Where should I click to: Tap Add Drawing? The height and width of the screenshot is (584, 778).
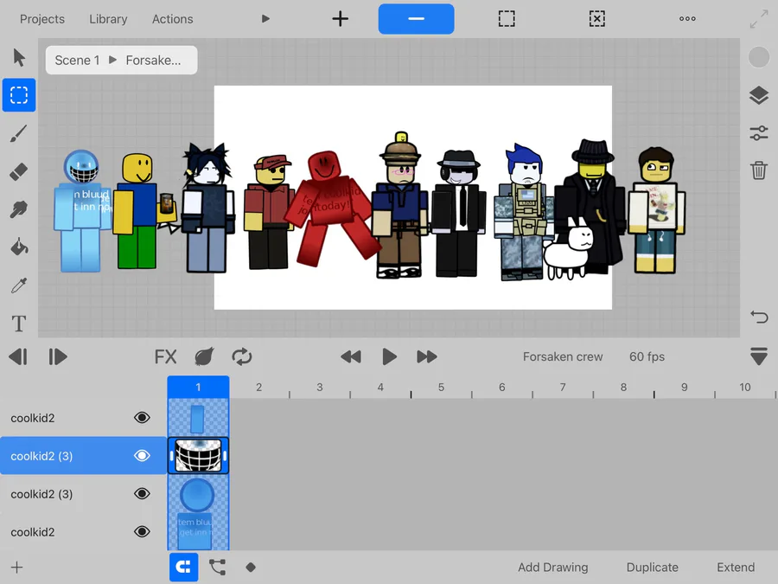(552, 567)
